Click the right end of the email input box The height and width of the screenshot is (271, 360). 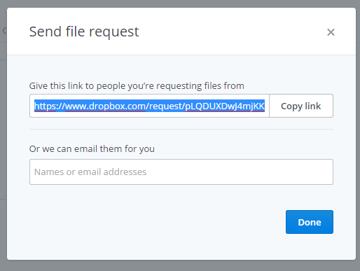coord(322,172)
